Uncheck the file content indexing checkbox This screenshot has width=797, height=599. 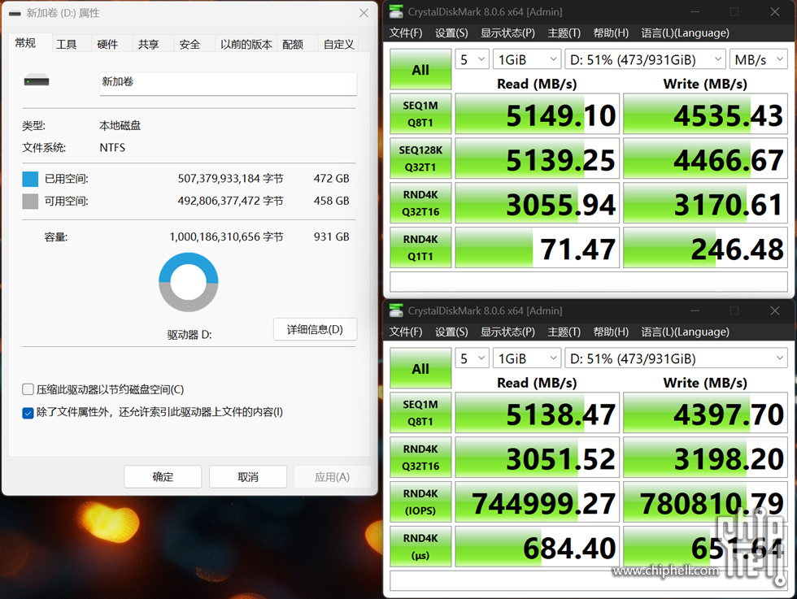pyautogui.click(x=28, y=413)
